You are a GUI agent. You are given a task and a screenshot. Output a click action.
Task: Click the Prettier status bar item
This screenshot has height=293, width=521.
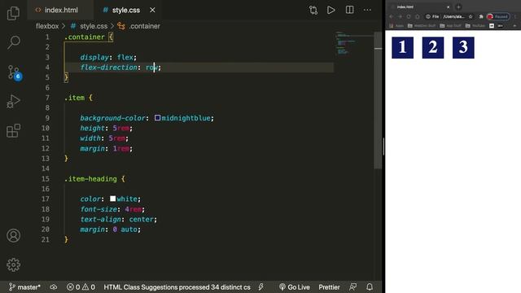point(329,287)
